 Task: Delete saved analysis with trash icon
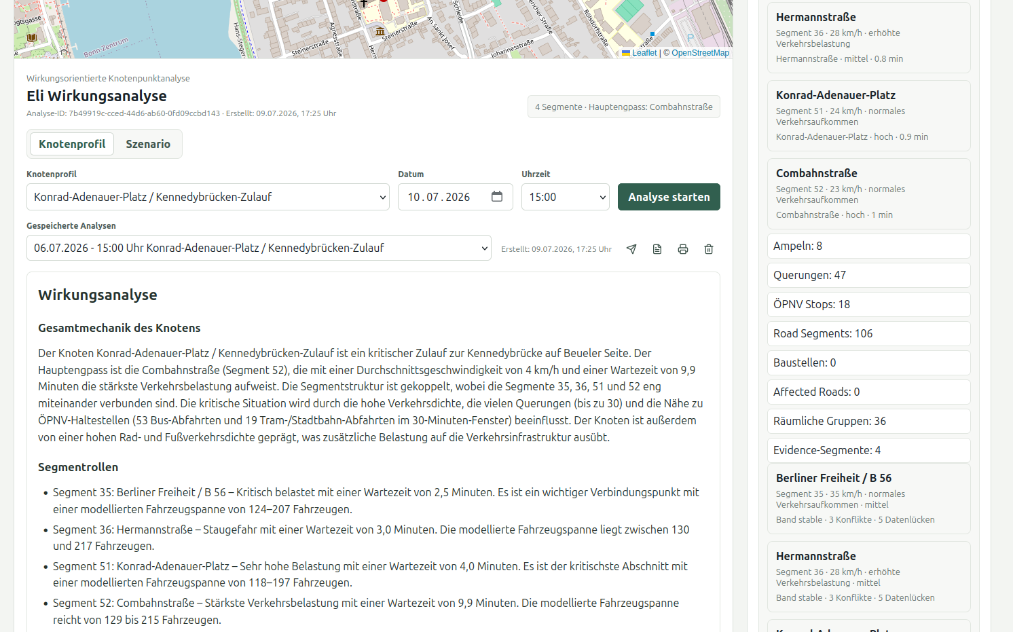[x=709, y=249]
